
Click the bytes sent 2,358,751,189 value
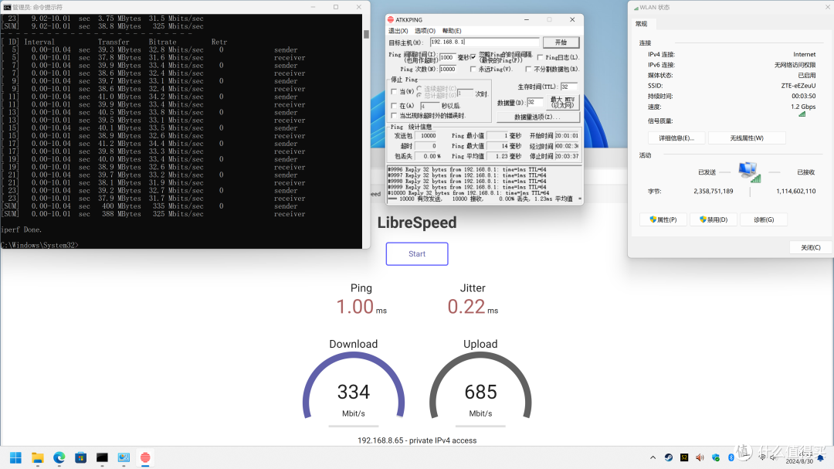(714, 191)
